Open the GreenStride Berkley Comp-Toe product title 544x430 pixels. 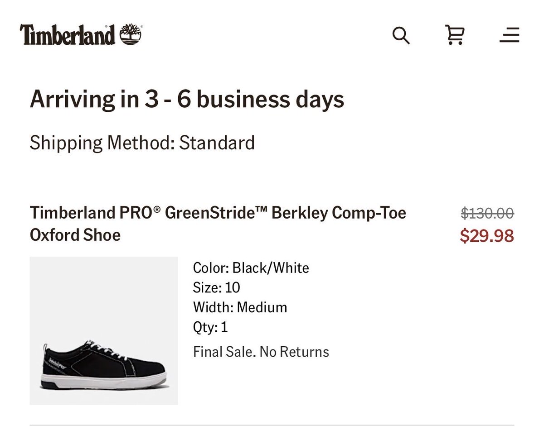pos(218,213)
